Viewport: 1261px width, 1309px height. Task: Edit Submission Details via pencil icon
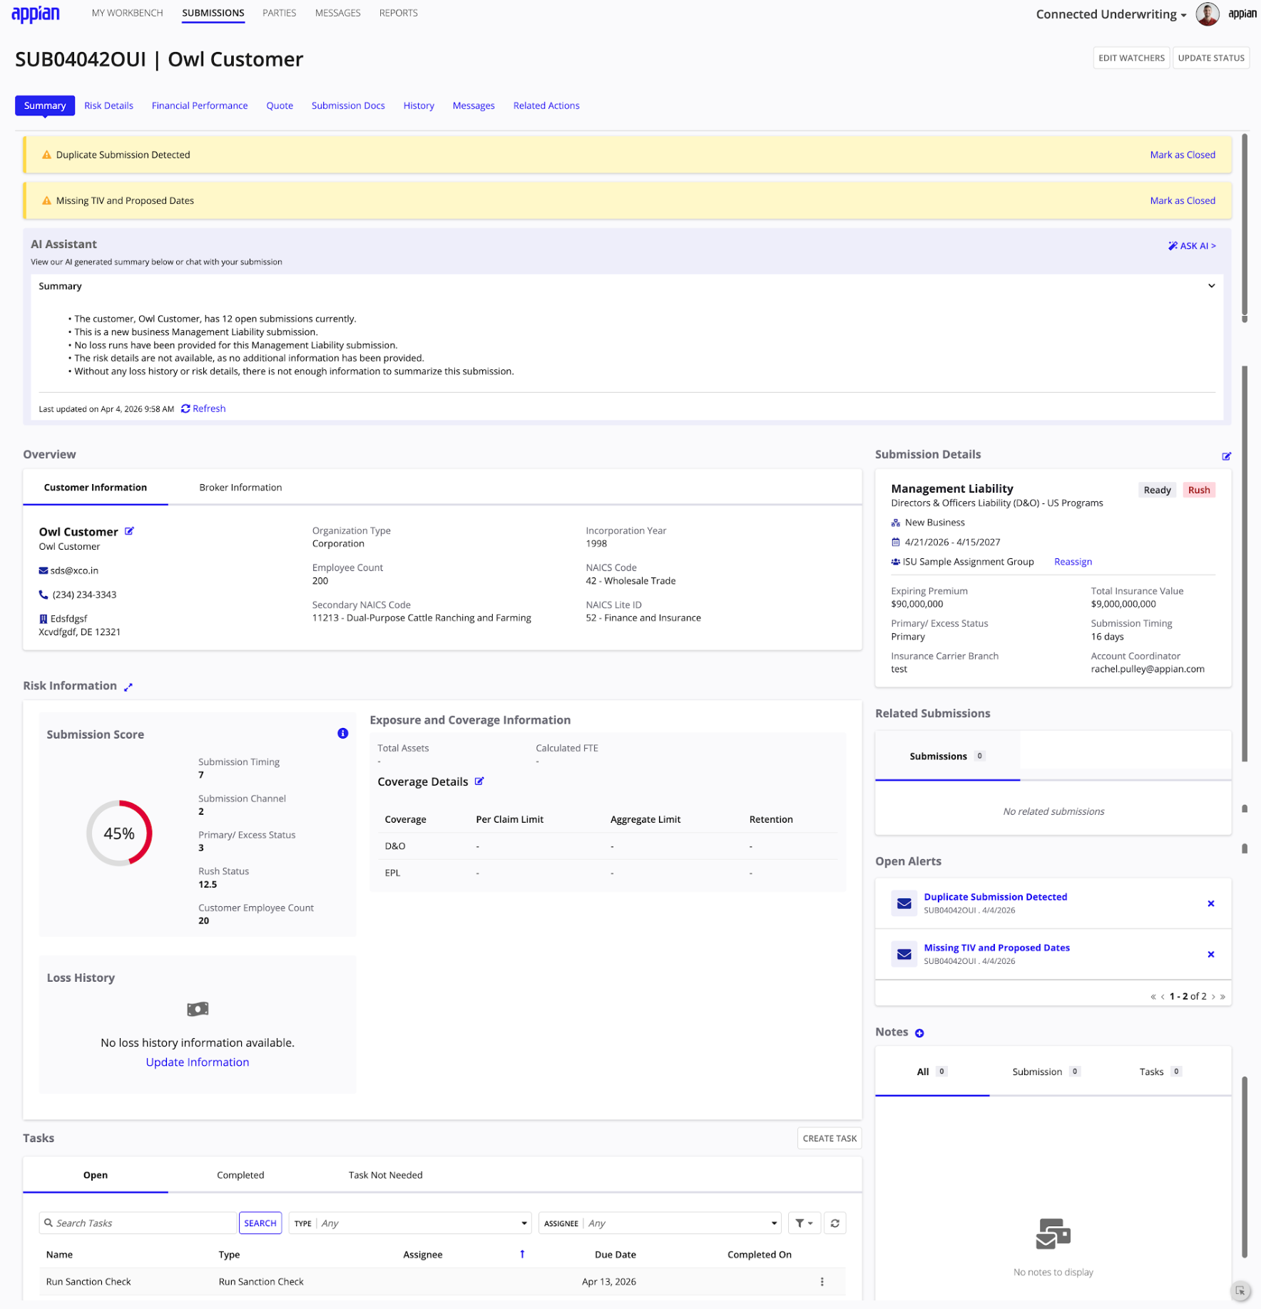point(1226,456)
